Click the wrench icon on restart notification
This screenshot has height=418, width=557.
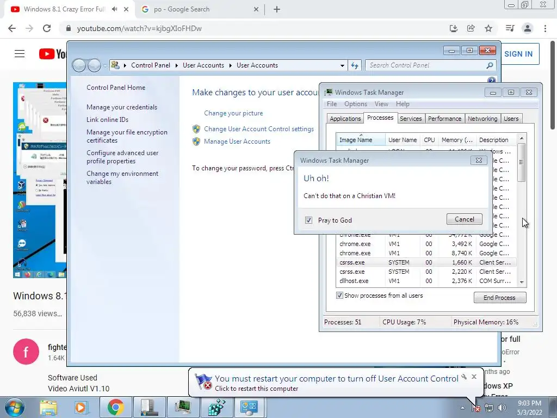(x=464, y=377)
